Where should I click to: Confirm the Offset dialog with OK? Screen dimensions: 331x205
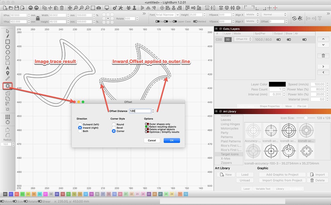(x=172, y=140)
